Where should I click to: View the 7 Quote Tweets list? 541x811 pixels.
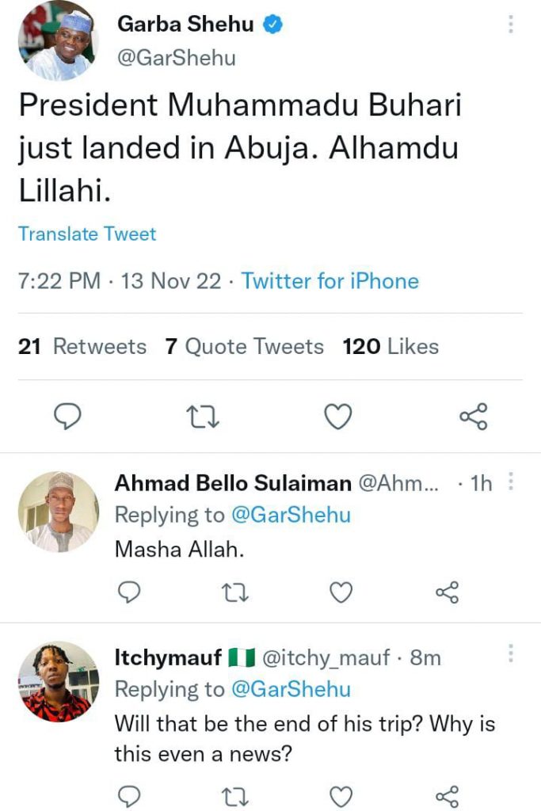pyautogui.click(x=244, y=347)
